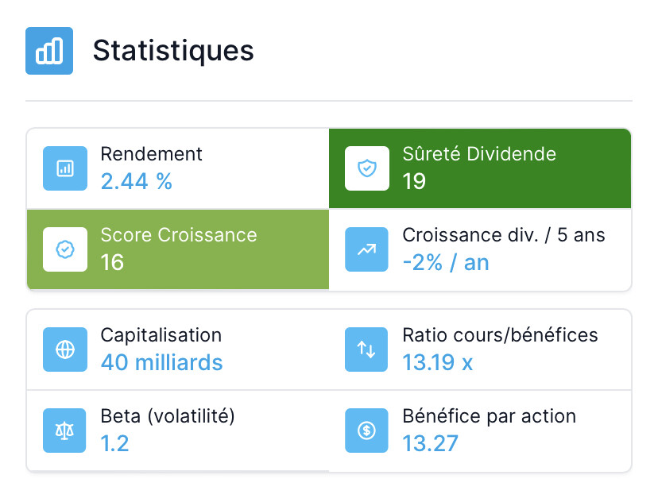
Task: Click the -2% / an growth value
Action: tap(446, 263)
